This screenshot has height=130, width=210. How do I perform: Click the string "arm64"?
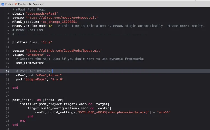tap(164, 112)
